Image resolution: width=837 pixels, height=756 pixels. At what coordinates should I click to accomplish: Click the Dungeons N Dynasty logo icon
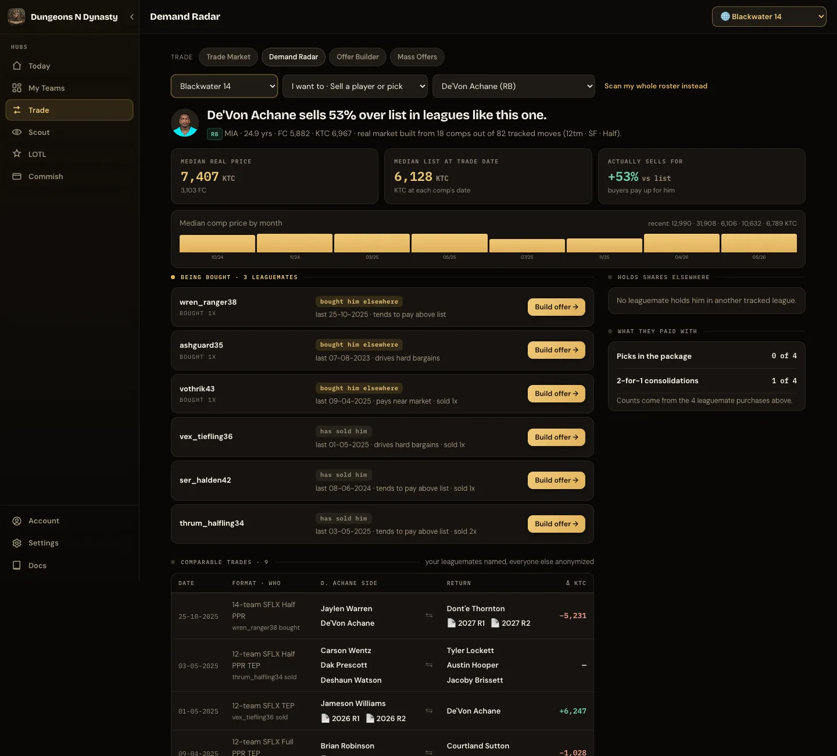coord(16,16)
